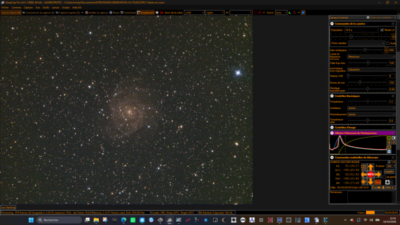This screenshot has height=225, width=400.
Task: Click the red square selection icon in the toolbar
Action: point(255,12)
